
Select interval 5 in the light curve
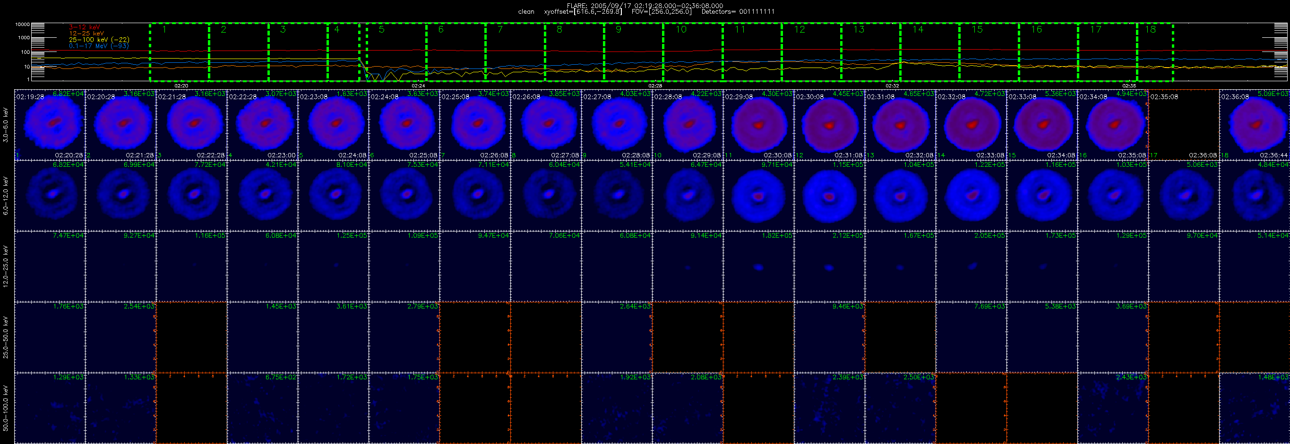396,52
